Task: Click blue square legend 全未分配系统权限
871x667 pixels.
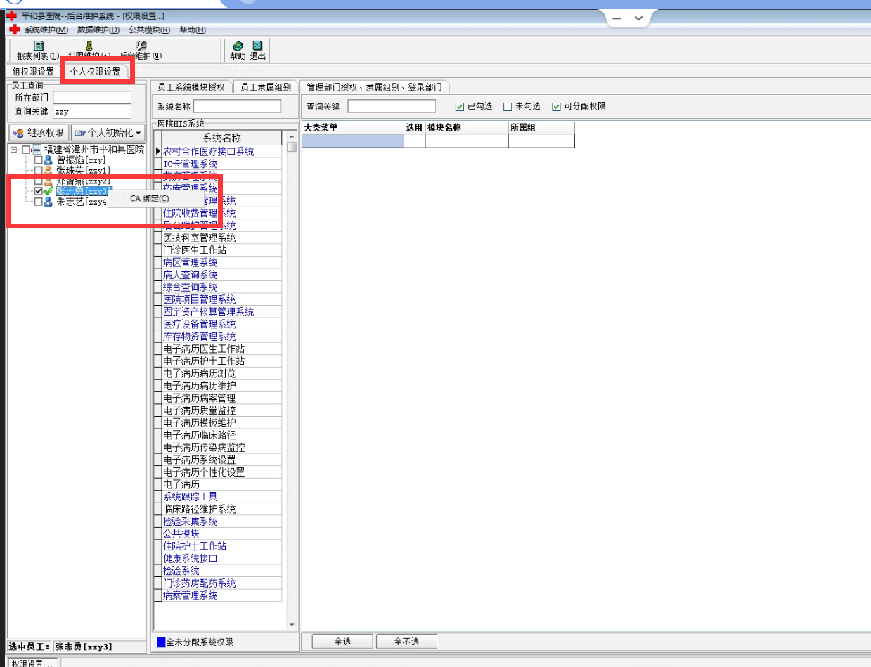Action: tap(161, 642)
